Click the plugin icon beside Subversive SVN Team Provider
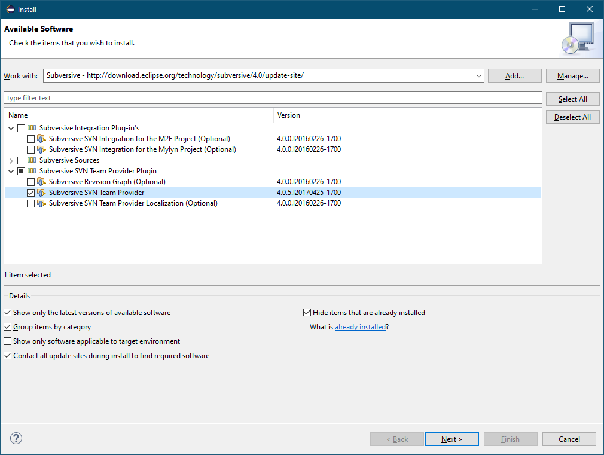This screenshot has width=604, height=455. [41, 193]
